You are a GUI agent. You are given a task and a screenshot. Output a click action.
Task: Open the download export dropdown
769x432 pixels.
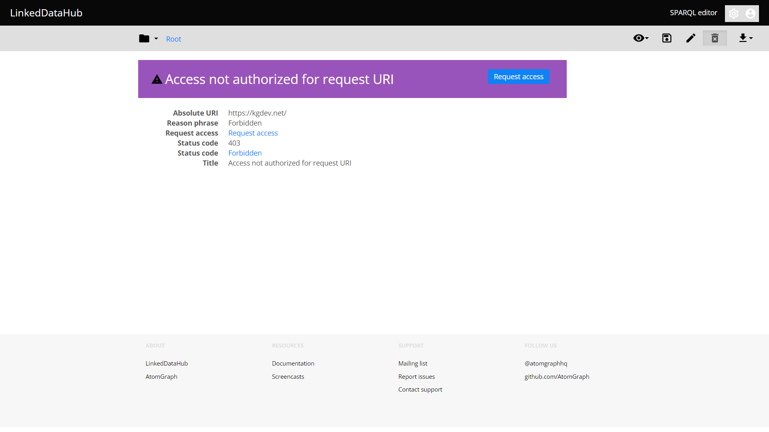tap(745, 38)
